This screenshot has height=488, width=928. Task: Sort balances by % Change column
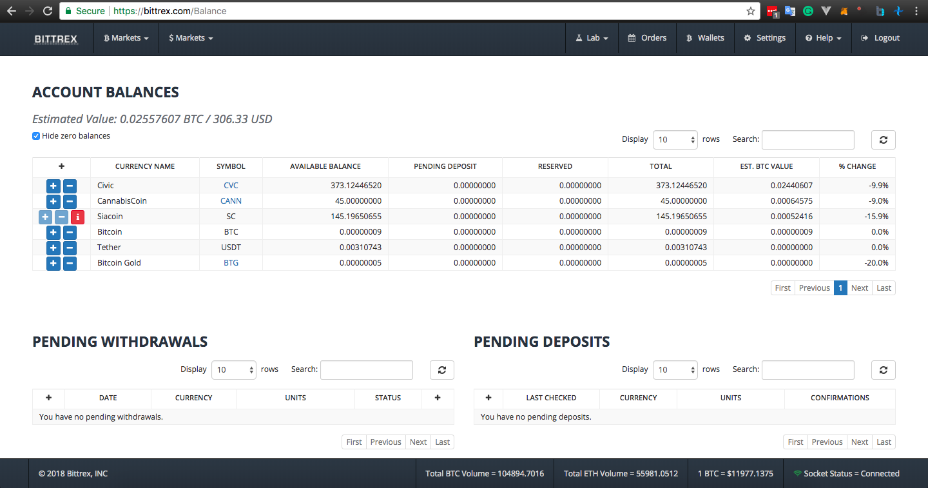click(857, 166)
